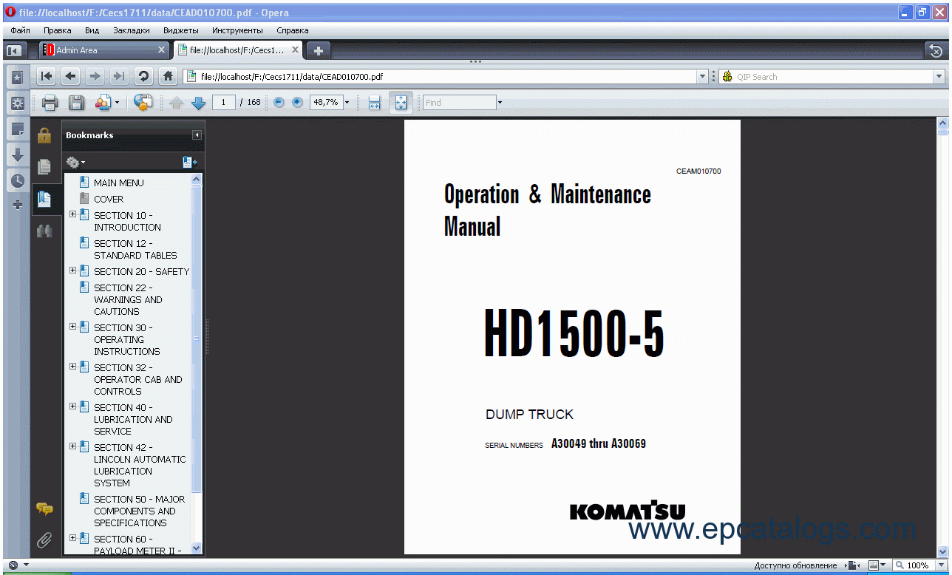The width and height of the screenshot is (952, 575).
Task: Click the fit width page icon
Action: point(374,103)
